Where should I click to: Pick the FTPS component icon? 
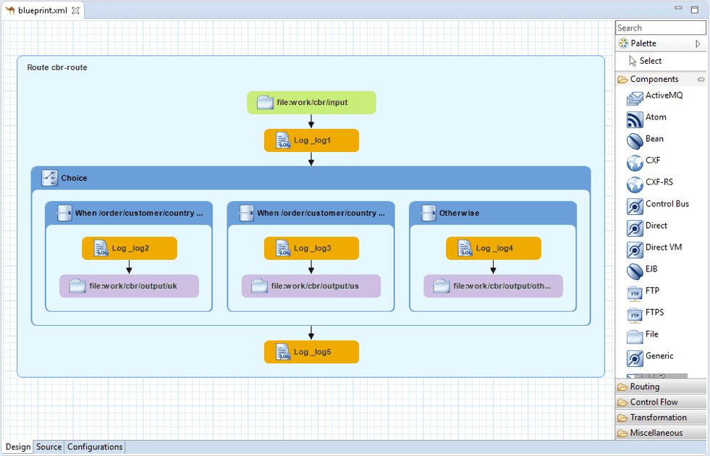coord(635,314)
